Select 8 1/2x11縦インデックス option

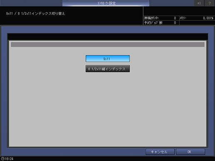point(108,69)
